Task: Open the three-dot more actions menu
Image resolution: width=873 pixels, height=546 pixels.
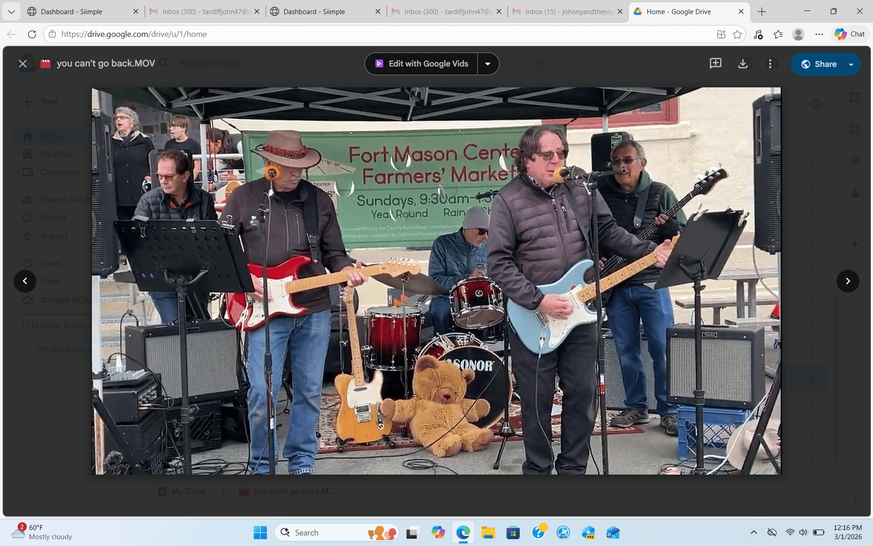Action: pos(770,64)
